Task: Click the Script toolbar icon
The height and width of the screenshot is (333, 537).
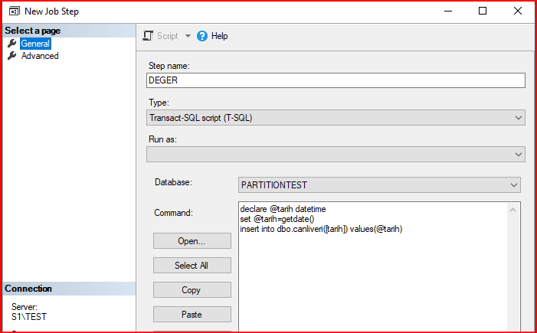Action: (x=149, y=36)
